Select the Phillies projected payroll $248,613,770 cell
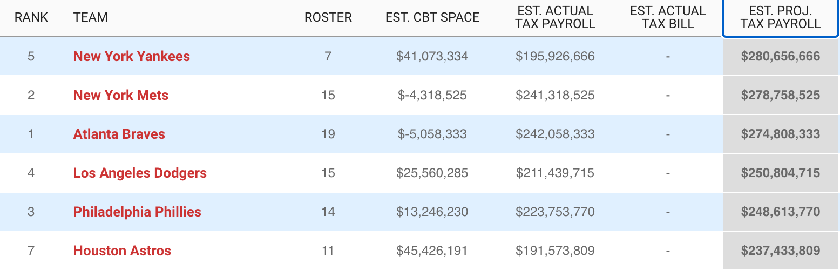 point(781,212)
